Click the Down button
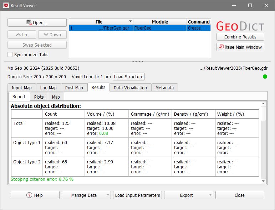Viewport: 275px width, 210px height. [x=52, y=35]
